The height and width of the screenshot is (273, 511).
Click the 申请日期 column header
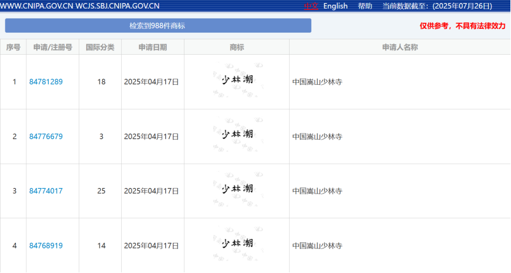153,47
